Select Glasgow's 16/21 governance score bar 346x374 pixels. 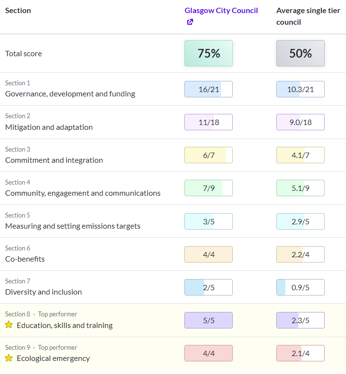click(209, 89)
